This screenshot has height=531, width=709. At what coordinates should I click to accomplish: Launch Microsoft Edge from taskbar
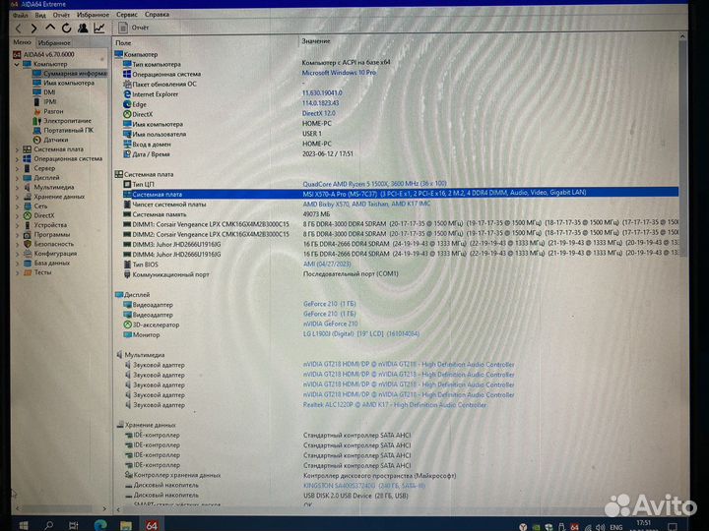coord(100,525)
